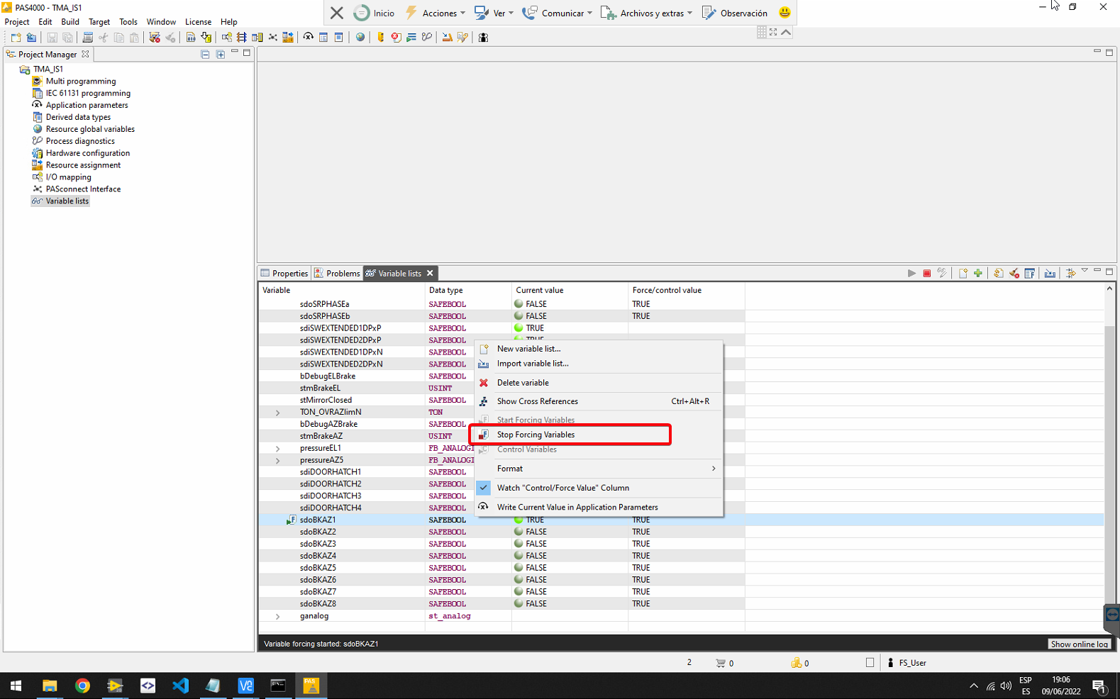Click the smiley feedback icon in the top bar
This screenshot has height=699, width=1120.
click(784, 13)
